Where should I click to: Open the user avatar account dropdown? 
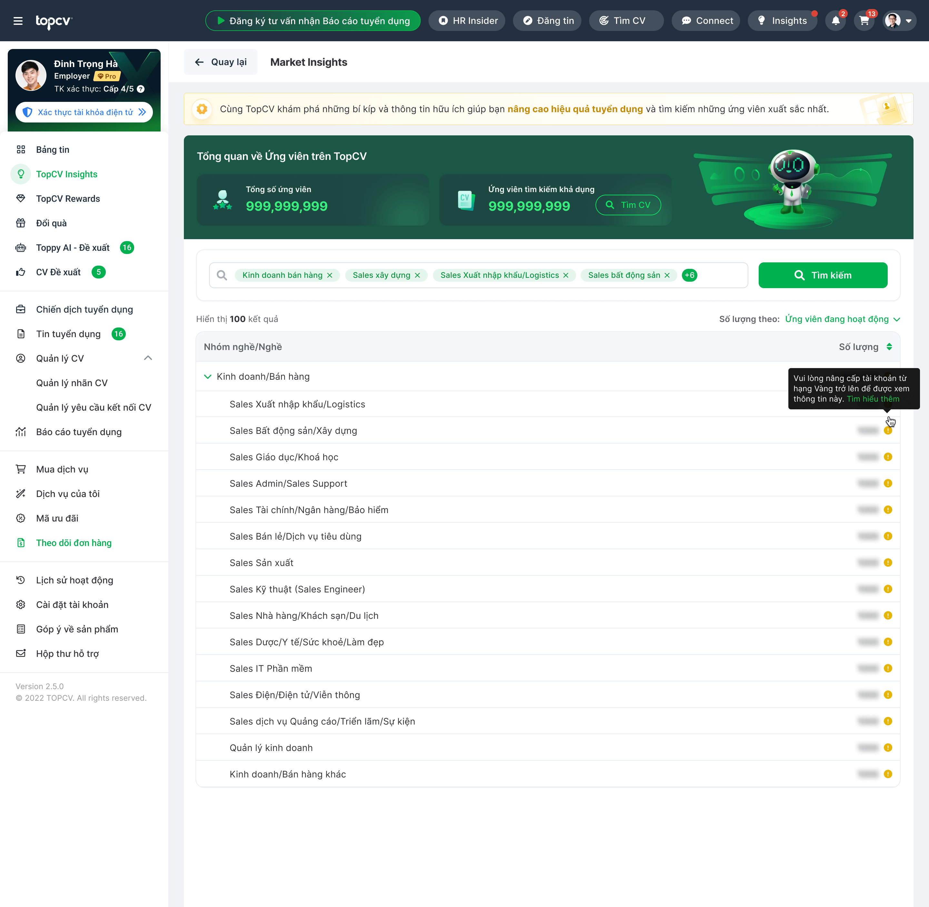[899, 21]
